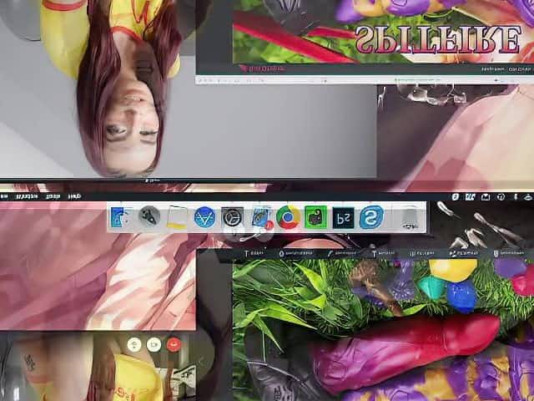The height and width of the screenshot is (401, 534).
Task: Open the Help menu in menu bar
Action: tap(74, 196)
